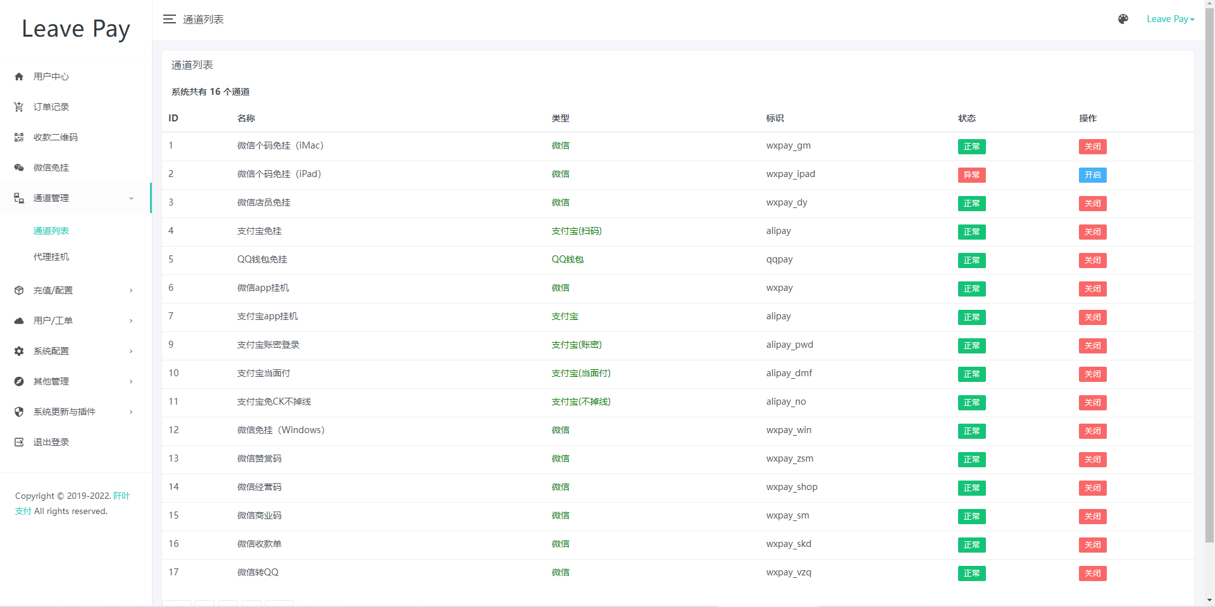The width and height of the screenshot is (1215, 607).
Task: Click 关闭 for qqpay channel
Action: (x=1093, y=261)
